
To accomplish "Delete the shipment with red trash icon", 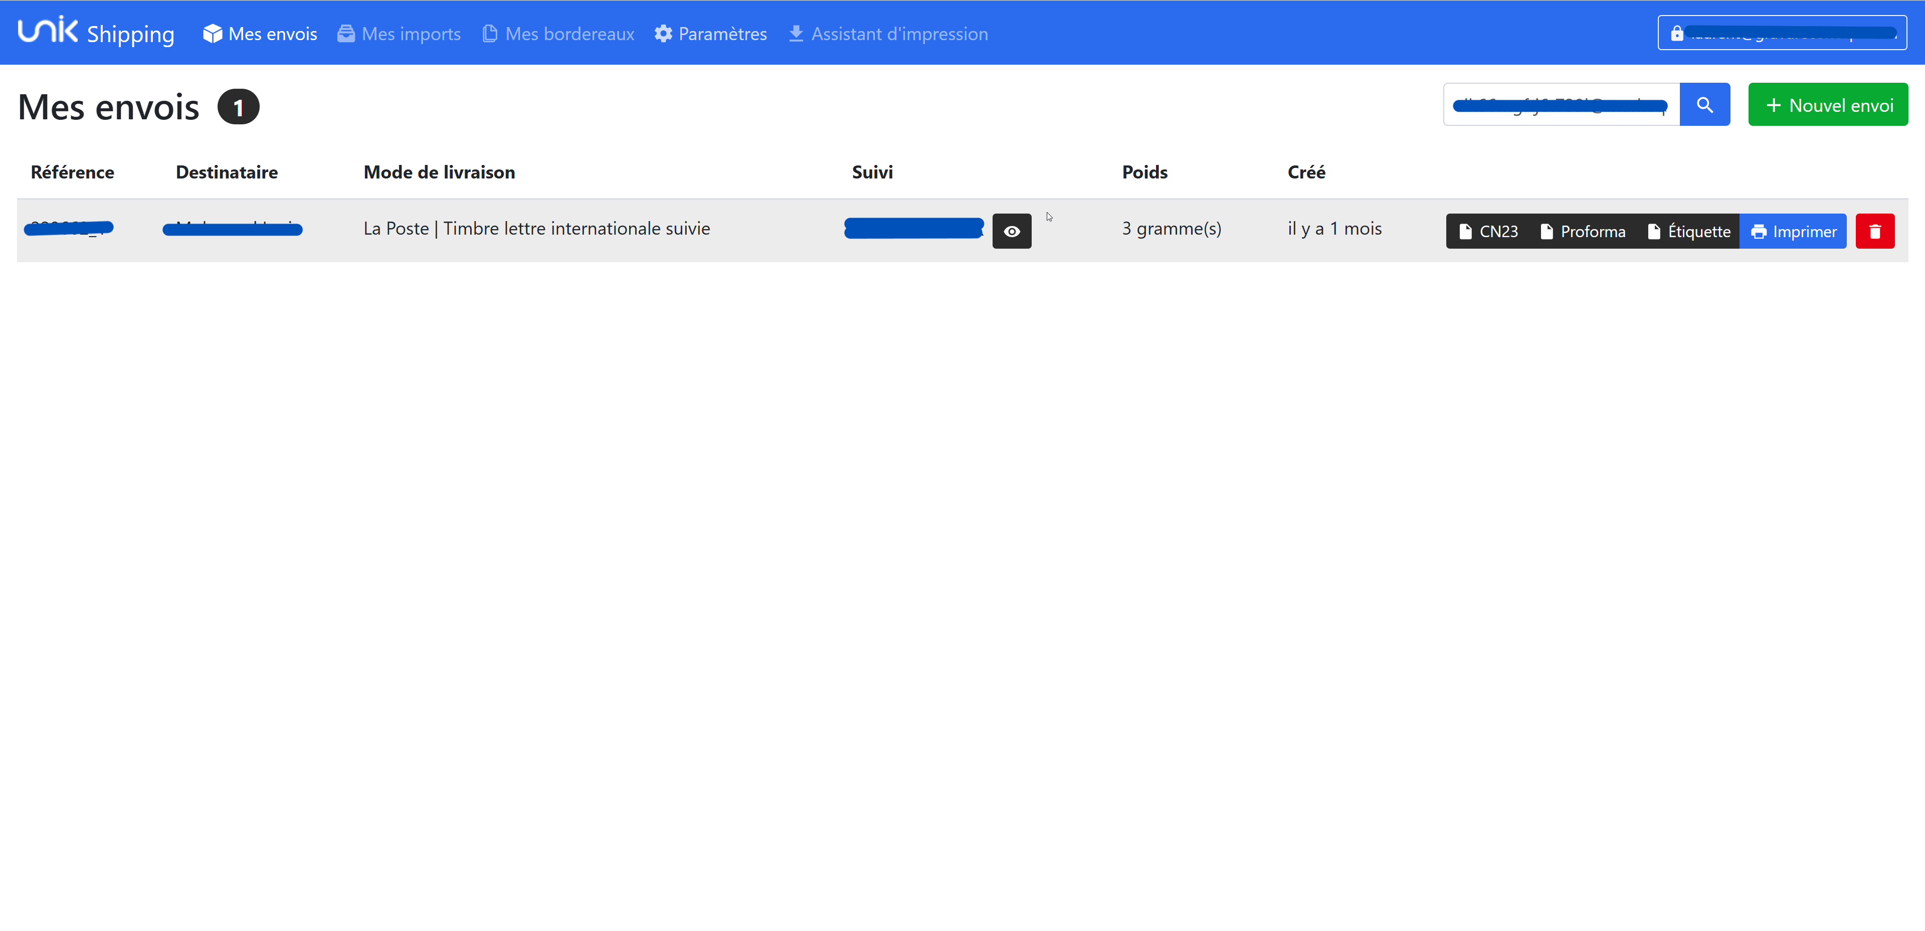I will pos(1875,231).
